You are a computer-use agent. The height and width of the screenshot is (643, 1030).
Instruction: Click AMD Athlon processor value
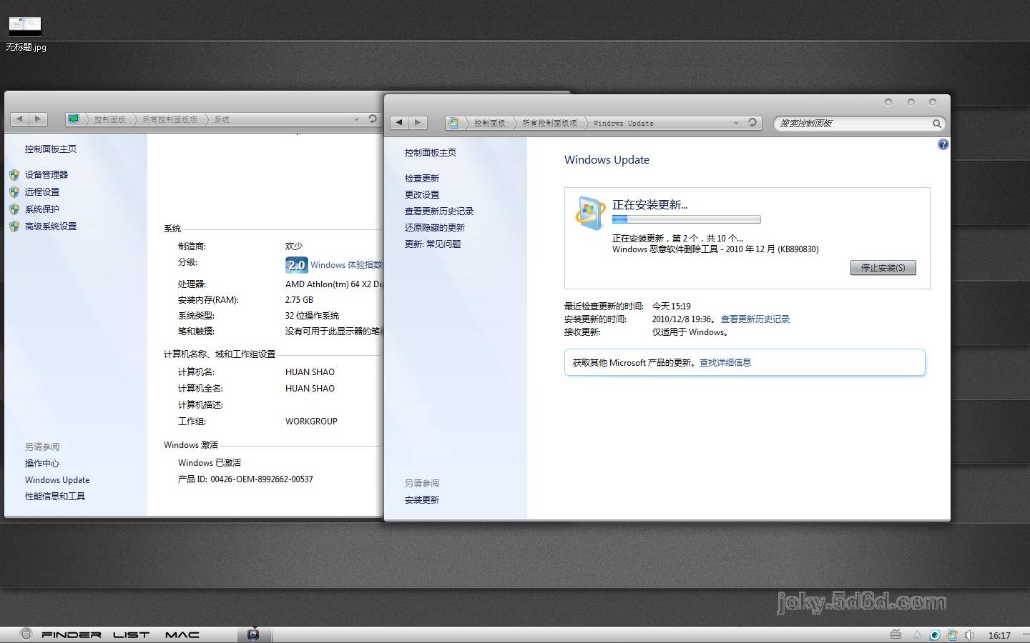click(x=334, y=284)
